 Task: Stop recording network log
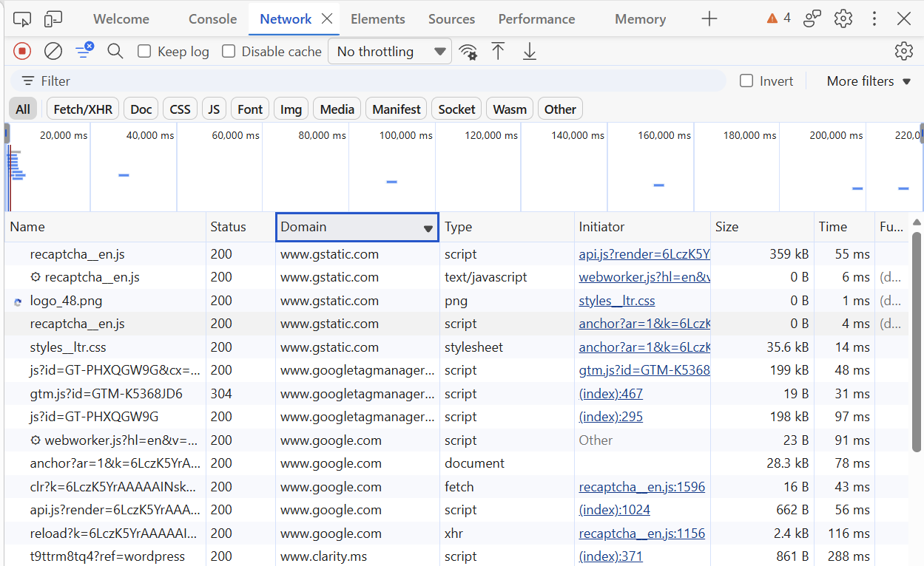(22, 51)
